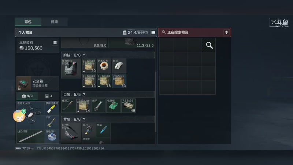The height and width of the screenshot is (165, 293).
Task: Switch to the tab showing 3
Action: click(48, 96)
